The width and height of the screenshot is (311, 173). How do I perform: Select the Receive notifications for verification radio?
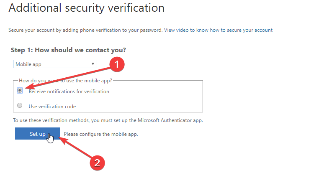(20, 90)
